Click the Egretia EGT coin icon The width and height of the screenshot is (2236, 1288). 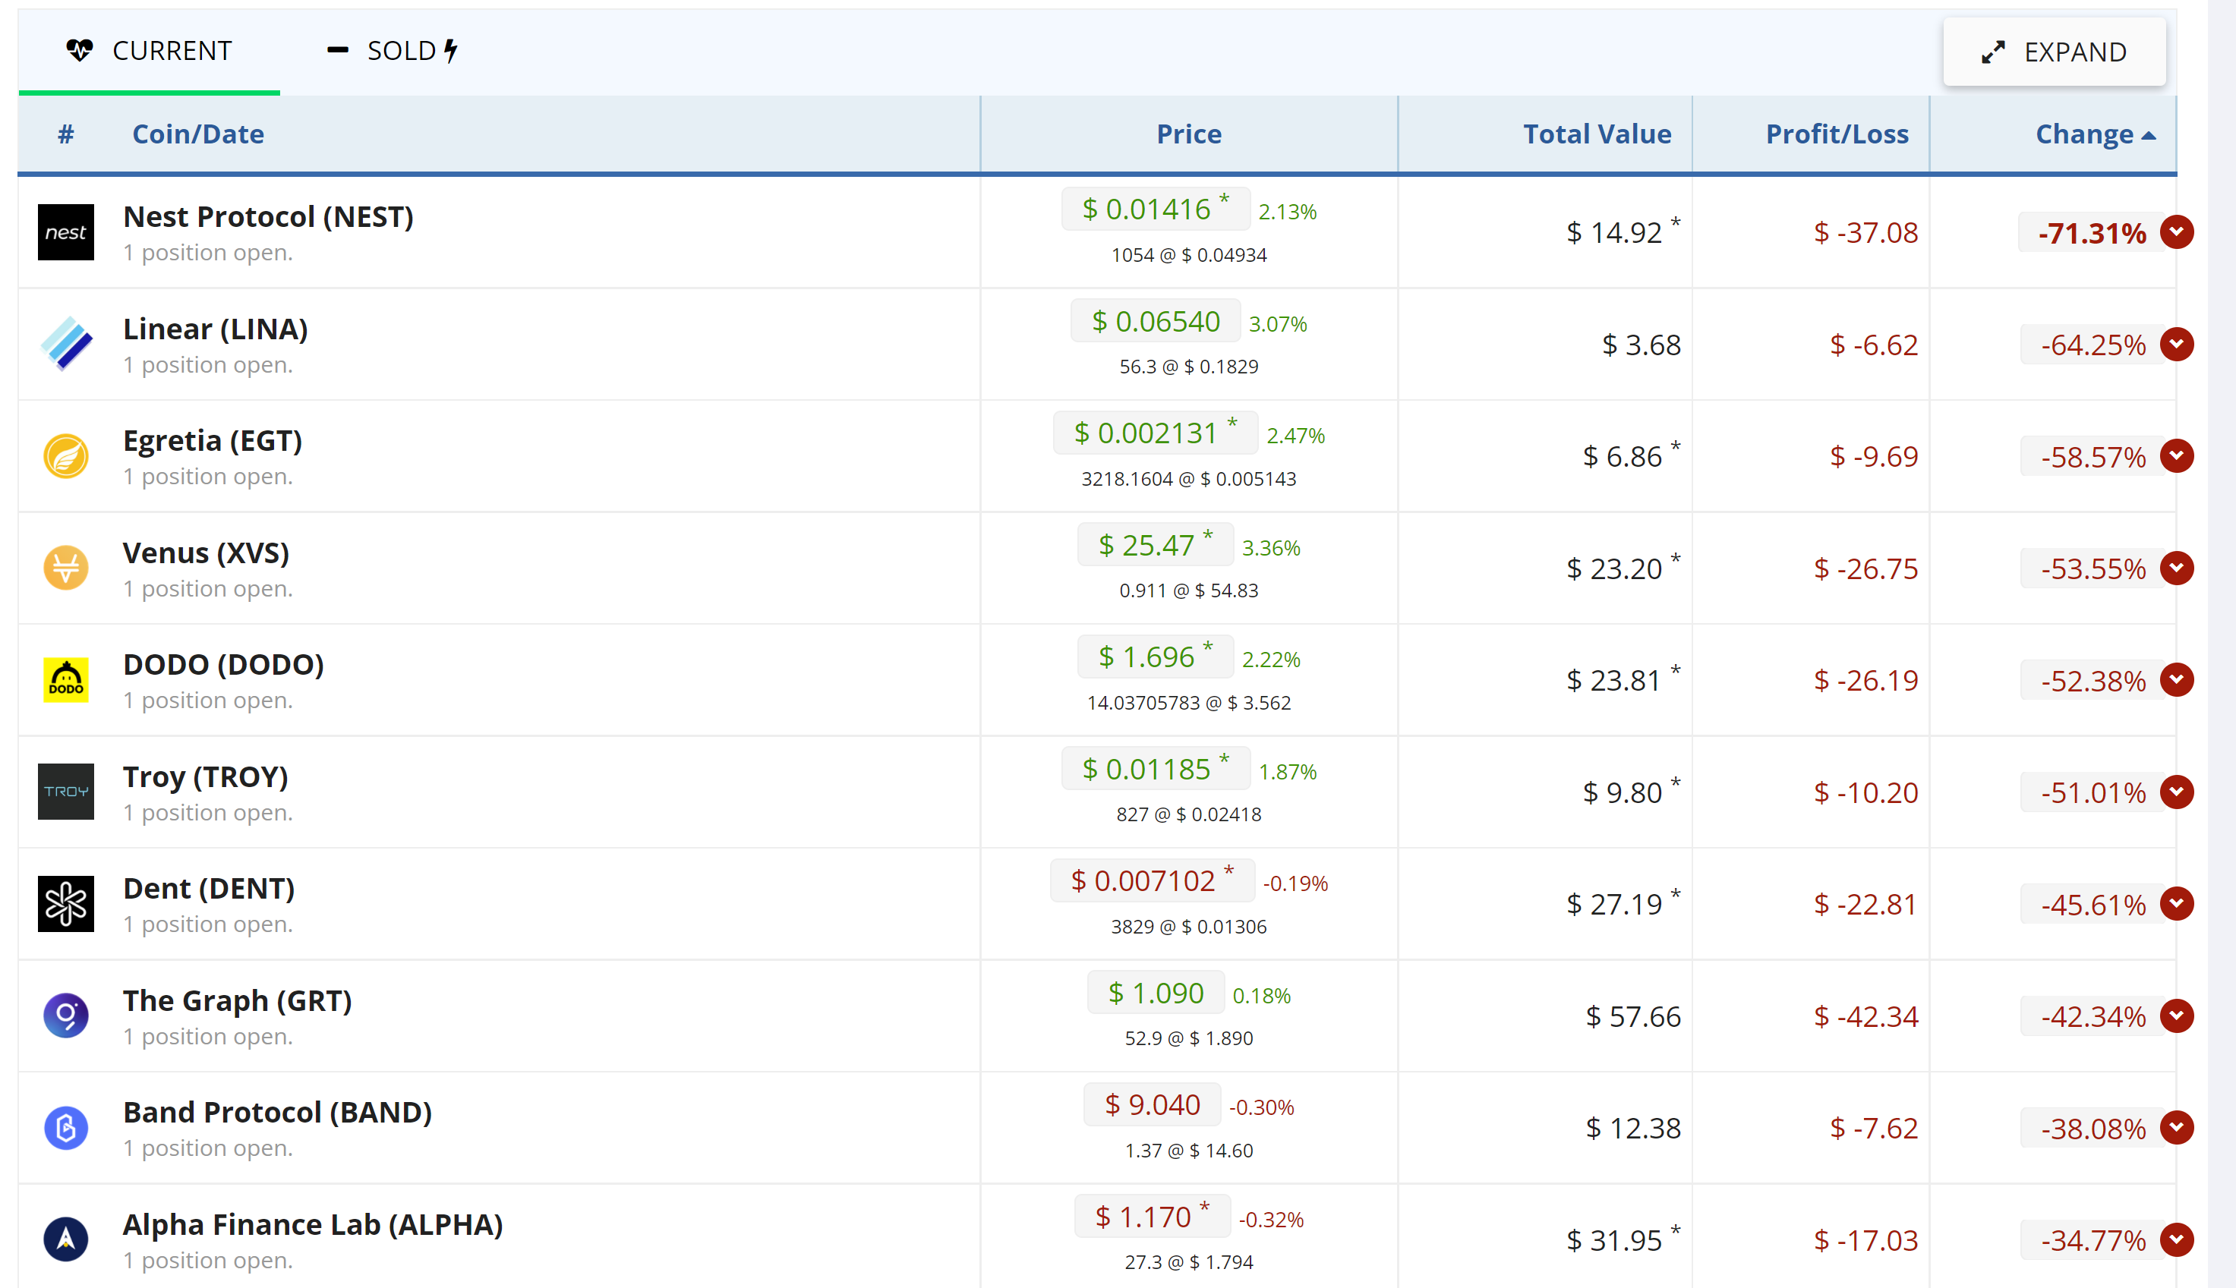pos(65,456)
